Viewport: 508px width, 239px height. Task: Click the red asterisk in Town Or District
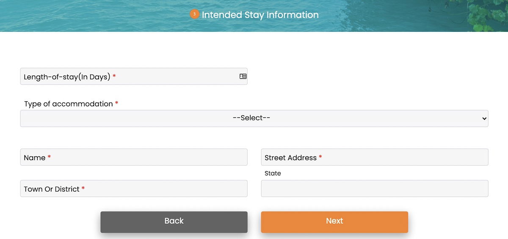click(x=83, y=188)
